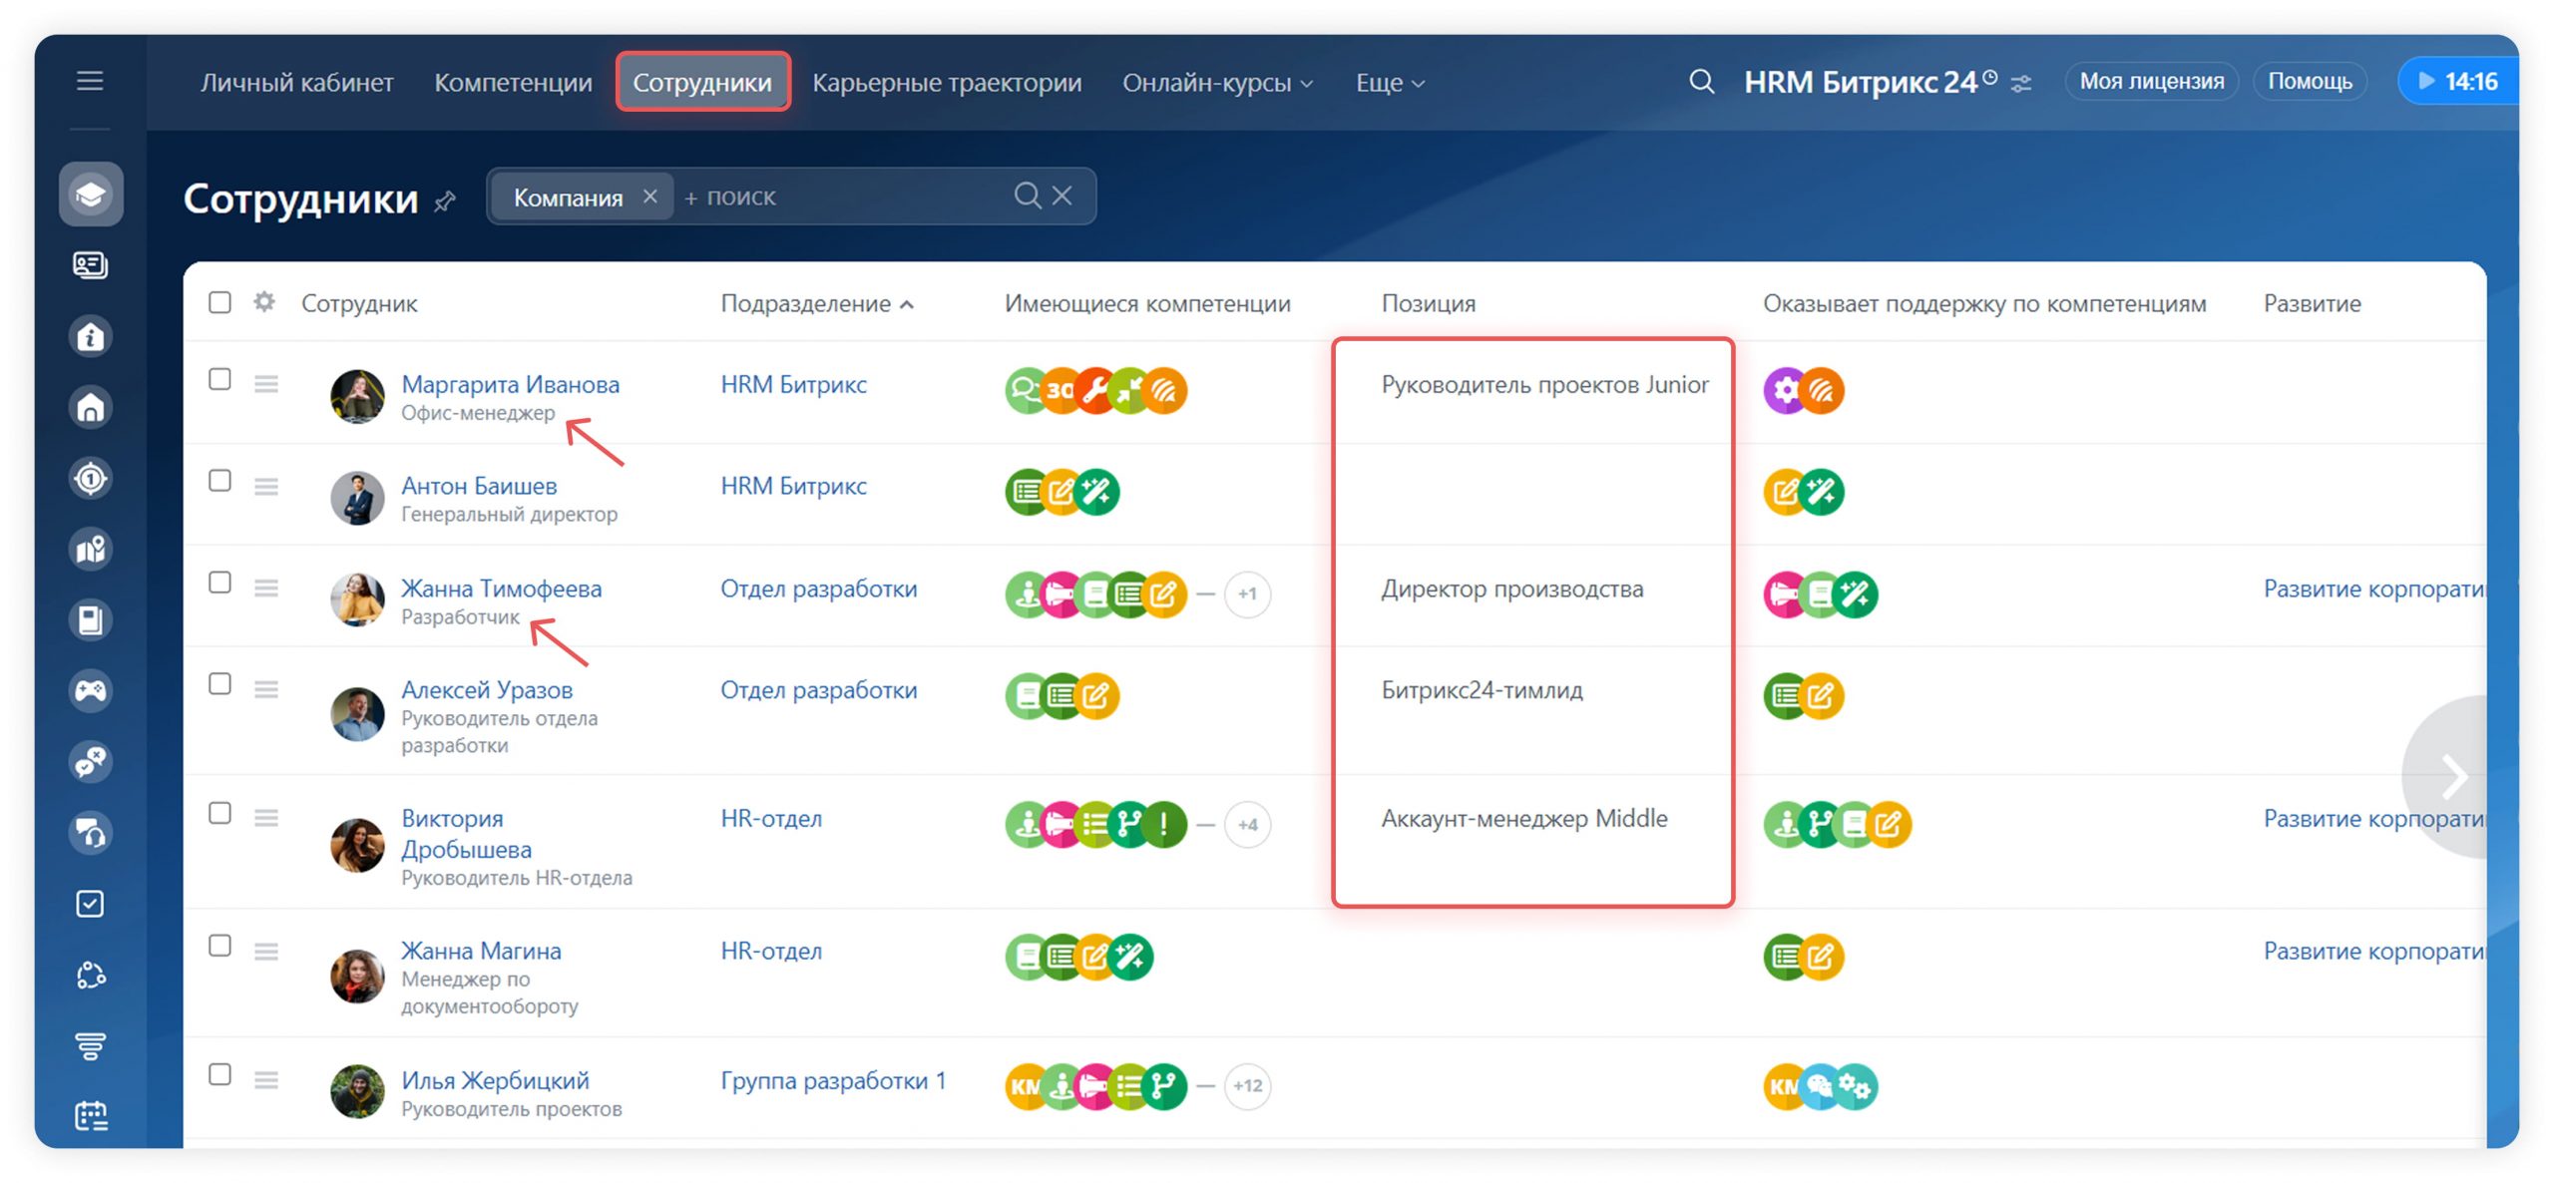The width and height of the screenshot is (2554, 1183).
Task: Switch to the Карьерные траектории tab
Action: coord(946,82)
